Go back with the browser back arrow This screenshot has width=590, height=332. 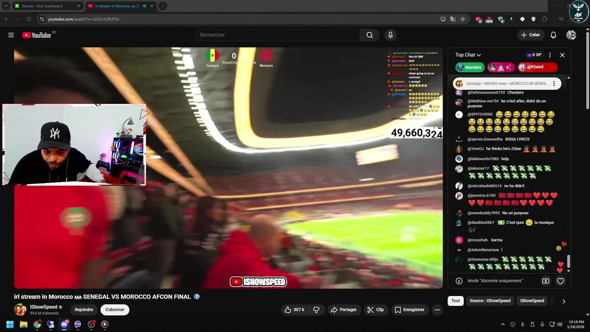(x=6, y=19)
